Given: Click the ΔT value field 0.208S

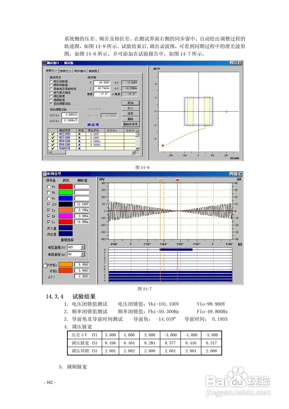Looking at the screenshot, I should pos(82,276).
